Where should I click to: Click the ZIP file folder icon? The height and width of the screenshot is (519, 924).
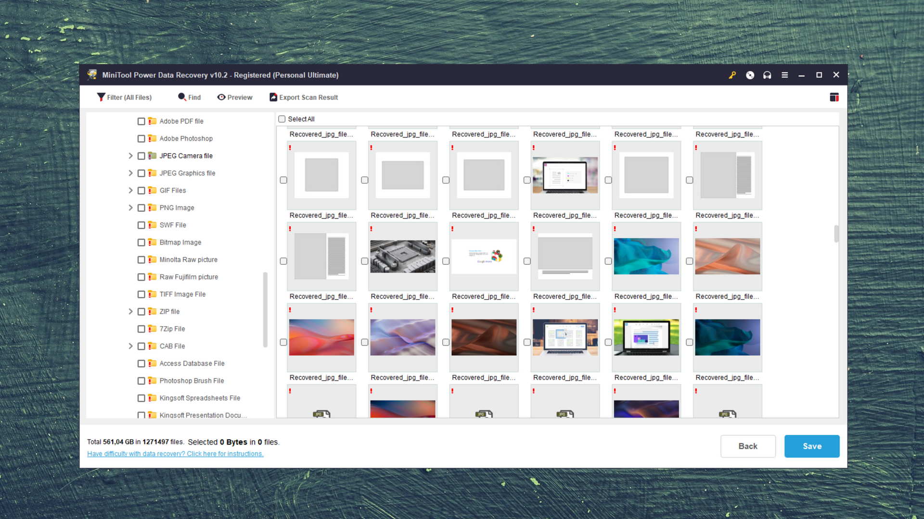pyautogui.click(x=152, y=311)
